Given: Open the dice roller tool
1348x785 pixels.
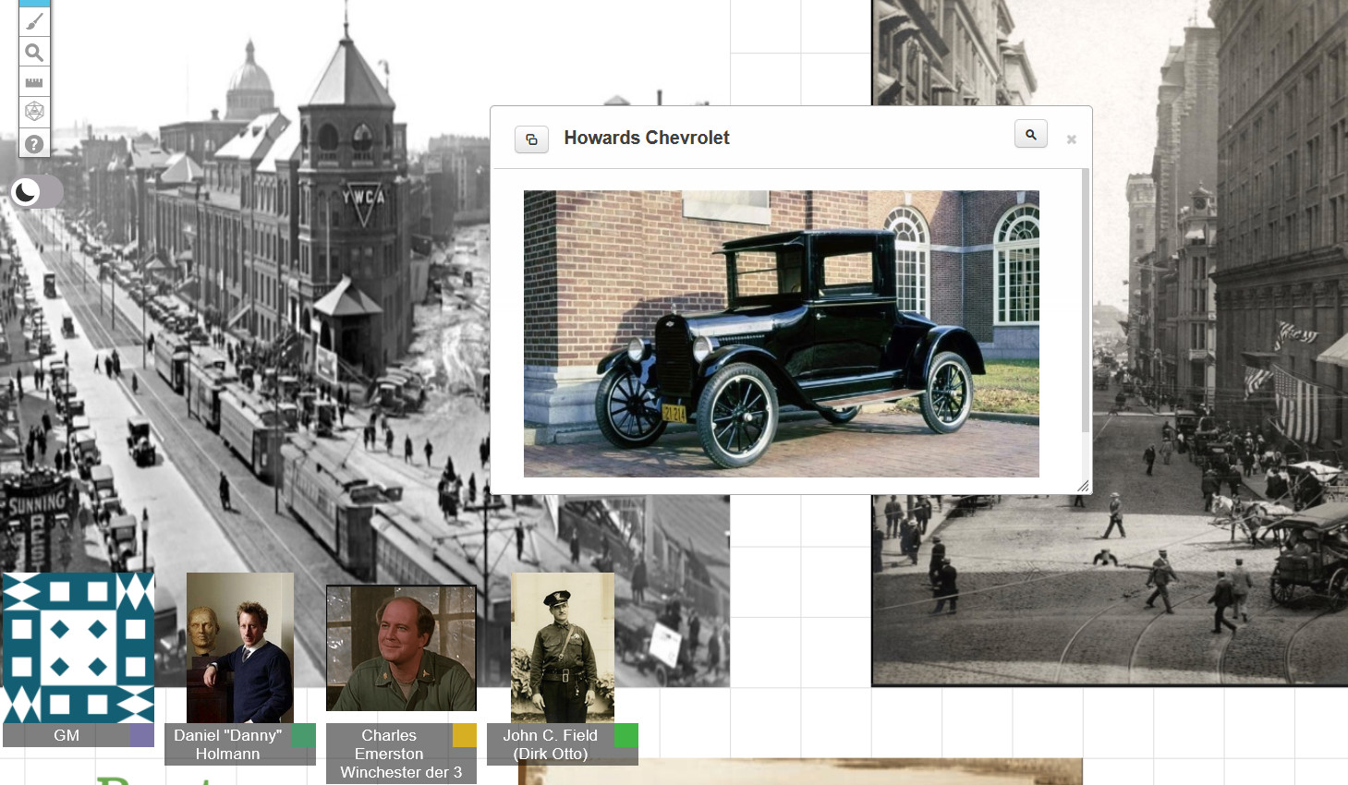Looking at the screenshot, I should click(x=34, y=112).
